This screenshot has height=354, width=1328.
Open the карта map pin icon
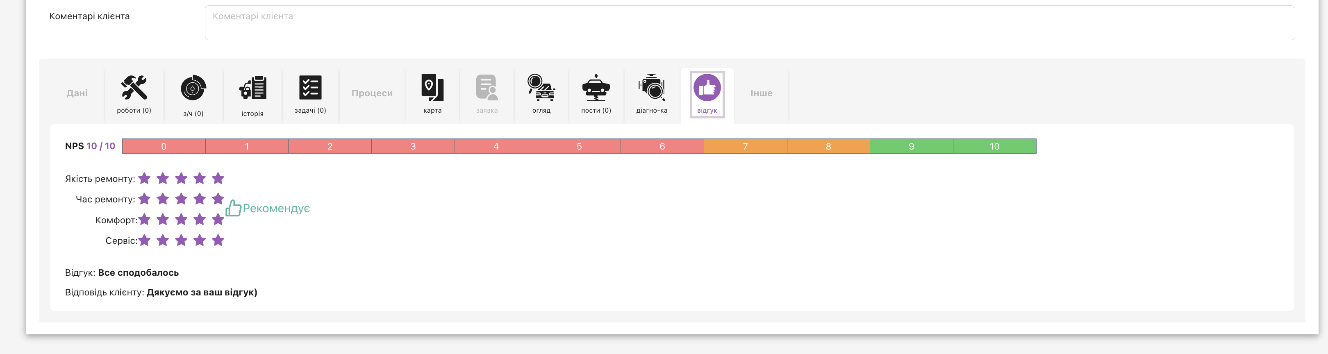point(432,88)
